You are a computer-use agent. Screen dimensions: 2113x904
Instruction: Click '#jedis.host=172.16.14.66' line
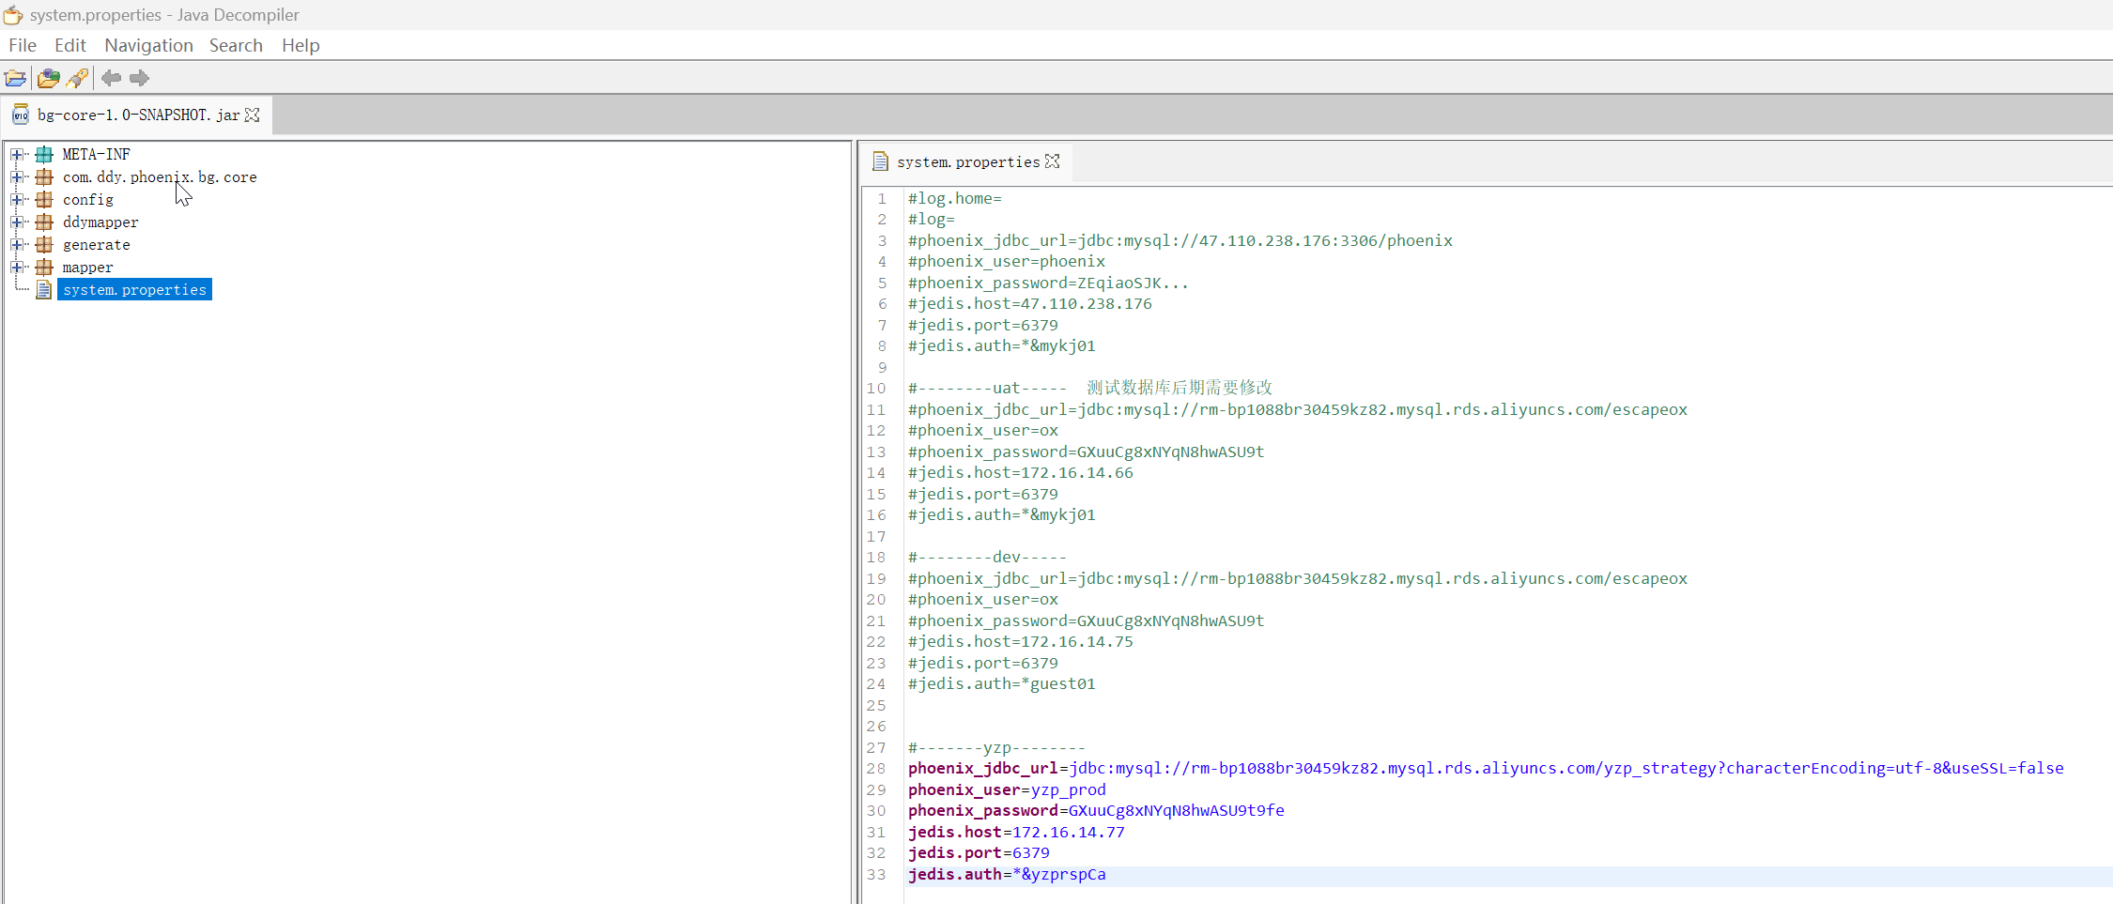(x=1021, y=472)
